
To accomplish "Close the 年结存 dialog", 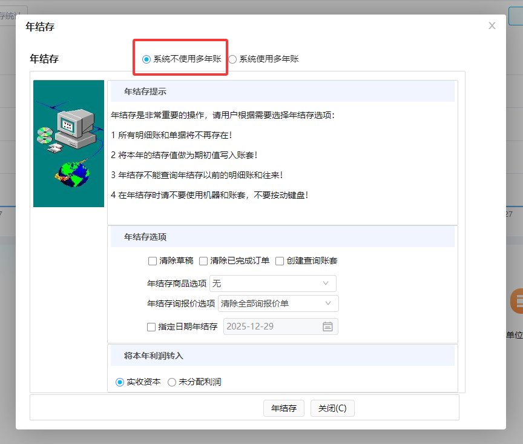I will tap(492, 25).
